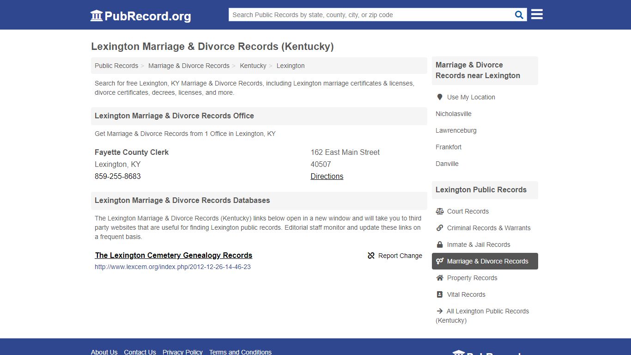Click the location pin icon

[439, 97]
